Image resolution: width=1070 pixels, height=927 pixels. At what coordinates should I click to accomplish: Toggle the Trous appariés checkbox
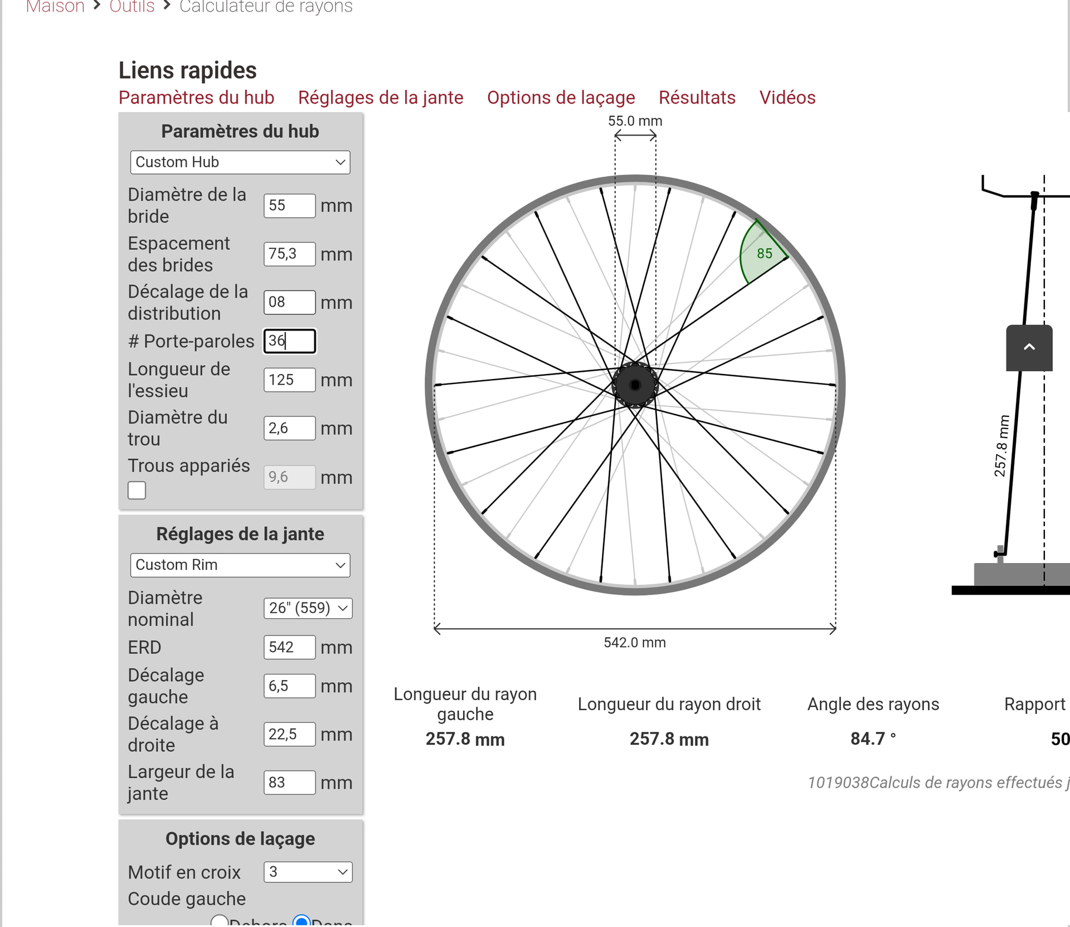pyautogui.click(x=137, y=491)
